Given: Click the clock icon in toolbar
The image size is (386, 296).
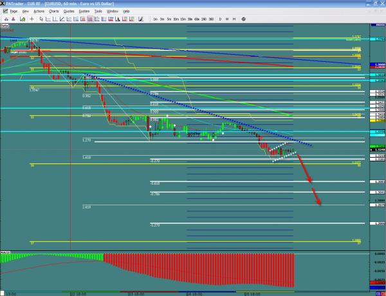Looking at the screenshot, I should pos(244,19).
